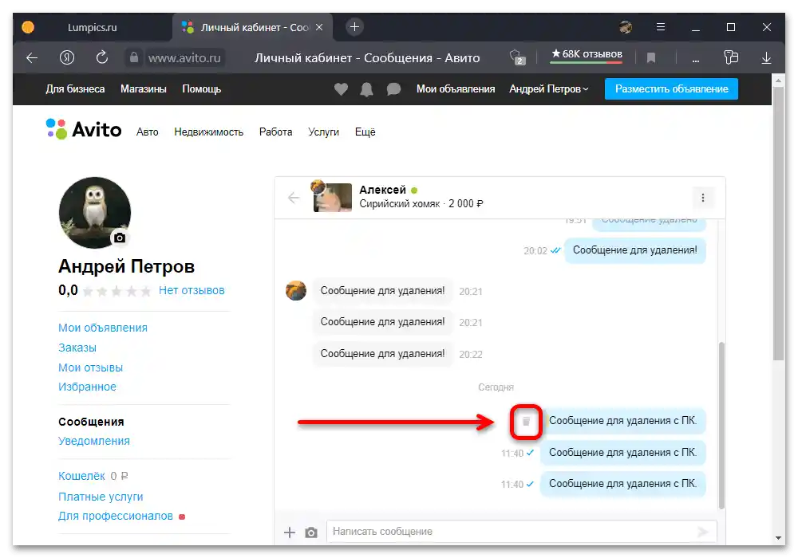The image size is (798, 558).
Task: Bookmark the page with the bookmark icon
Action: [x=651, y=58]
